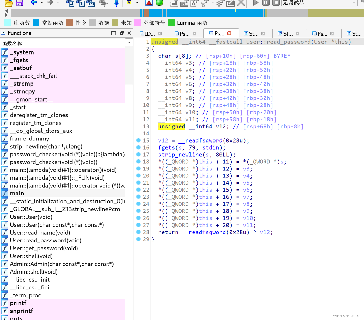Click the navigation band left arrow
The width and height of the screenshot is (364, 320).
pos(7,11)
